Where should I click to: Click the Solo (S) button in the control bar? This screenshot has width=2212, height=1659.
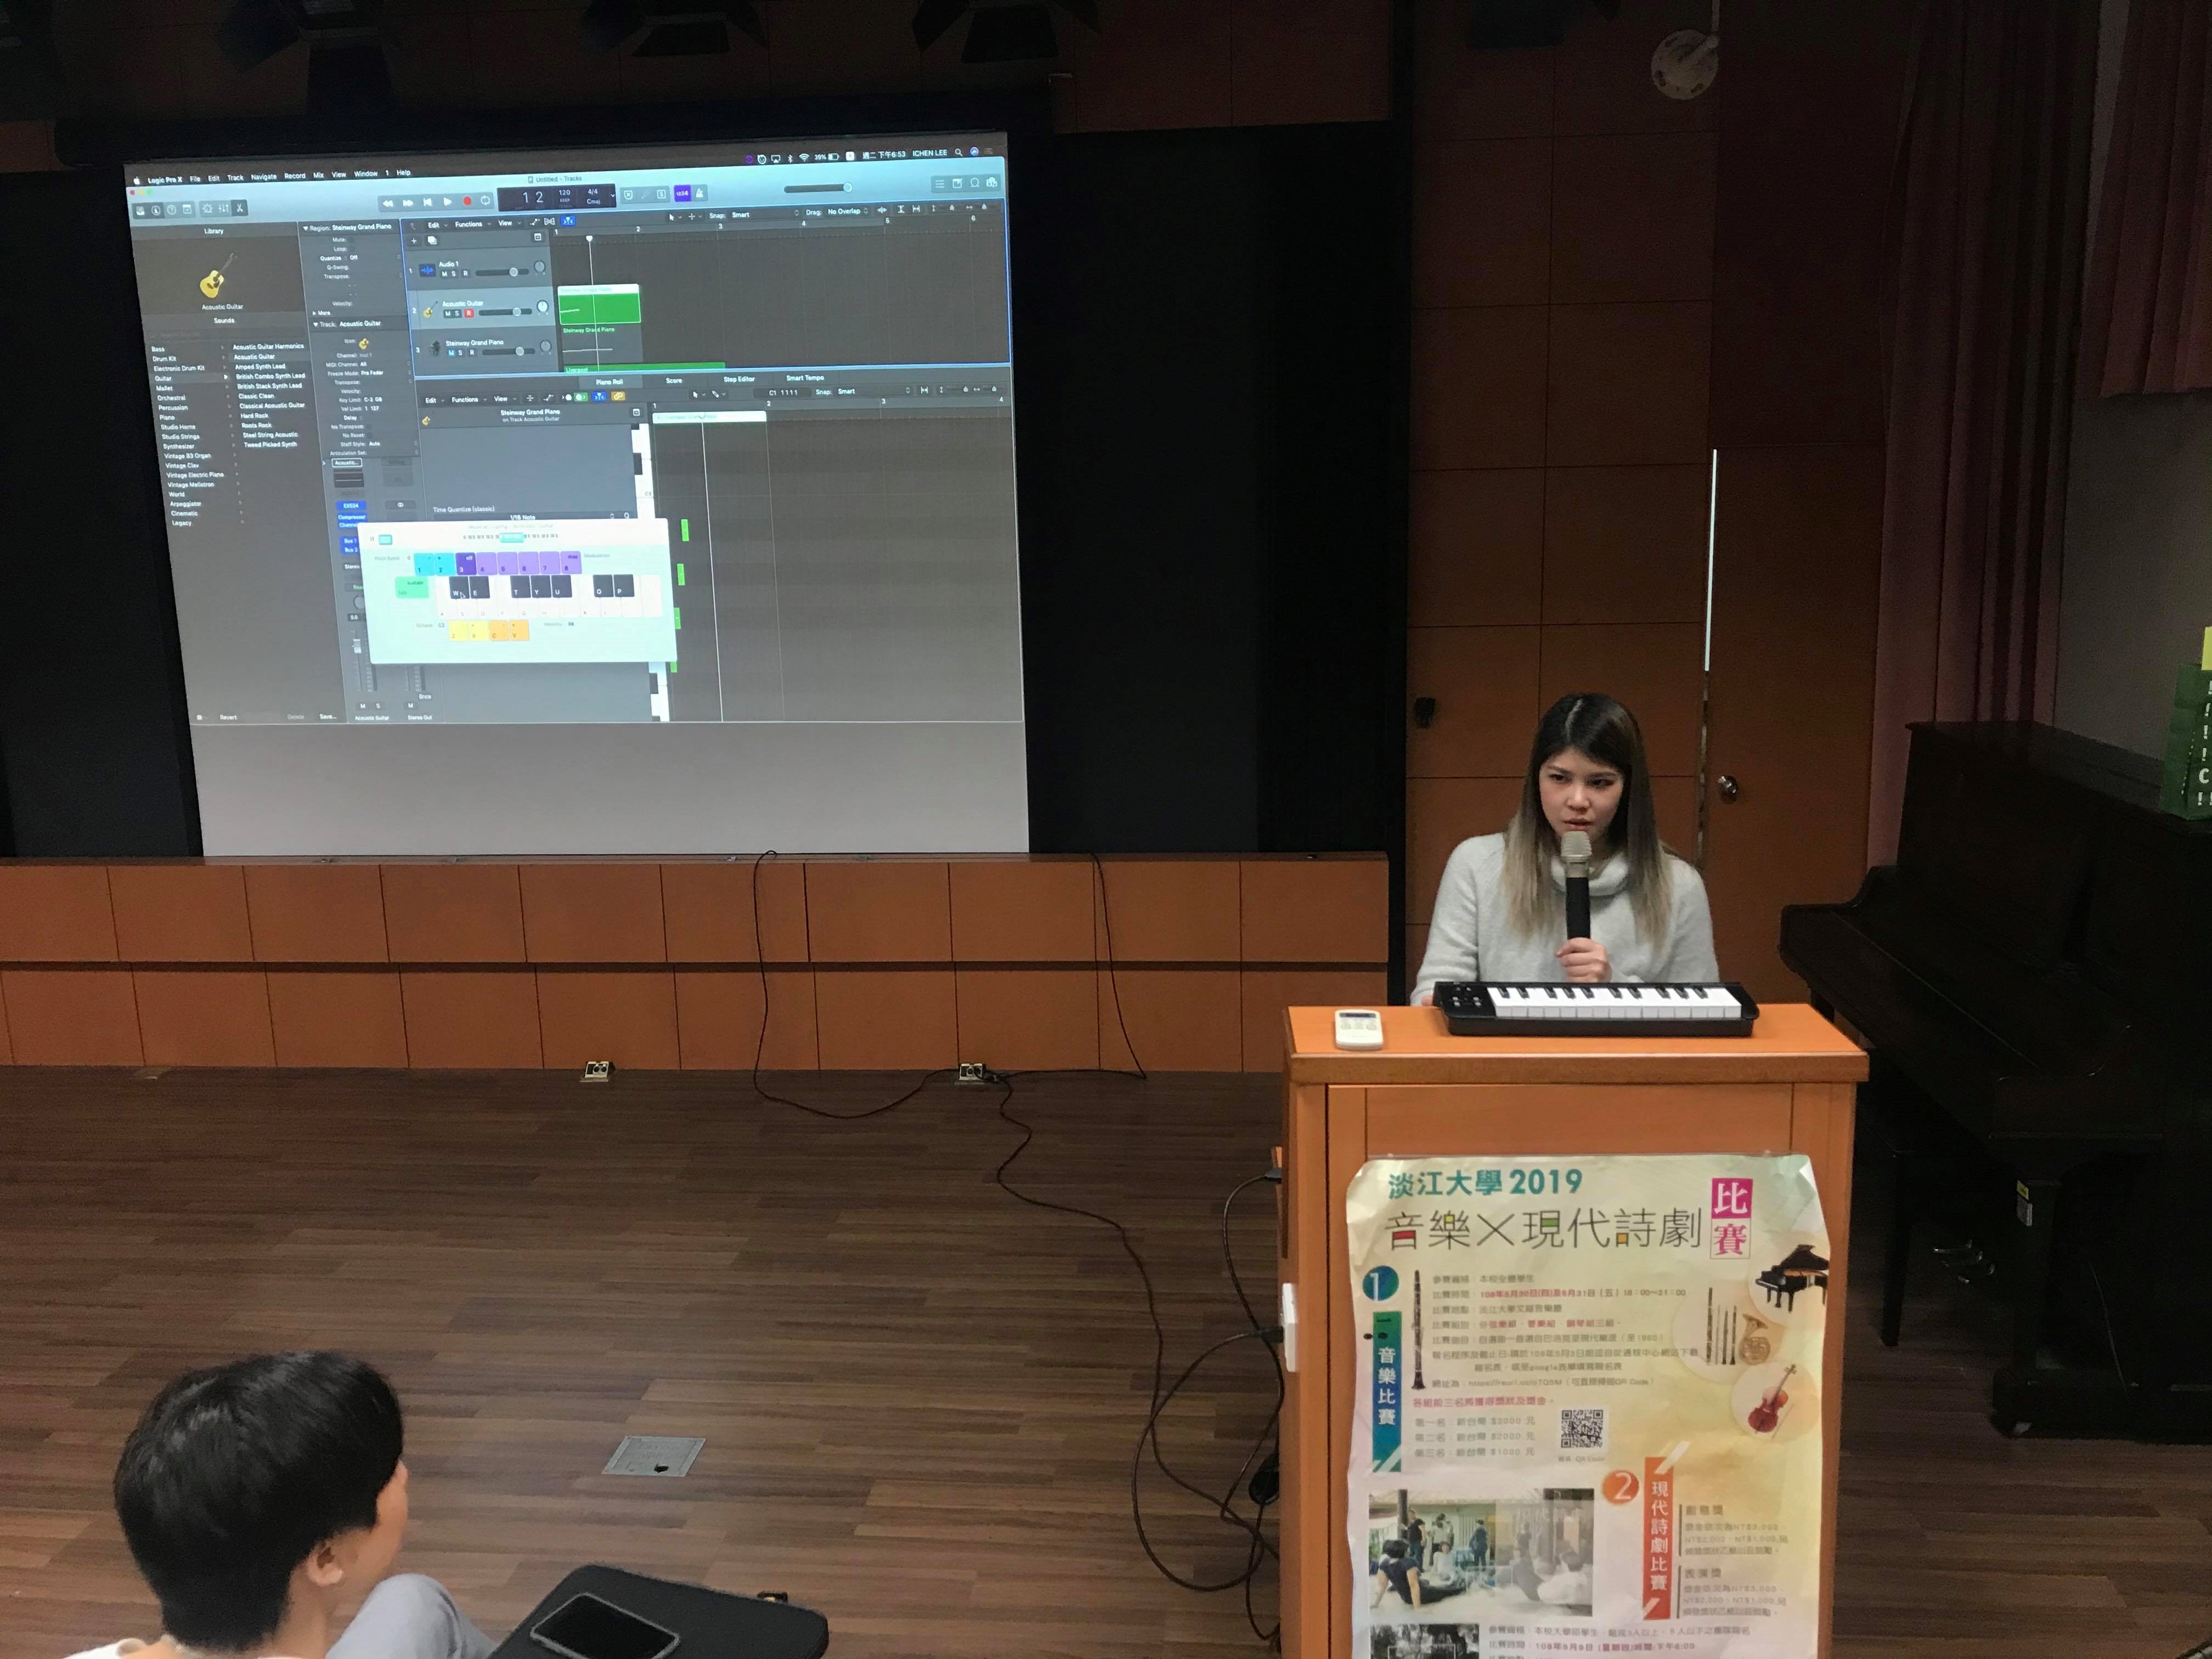662,194
